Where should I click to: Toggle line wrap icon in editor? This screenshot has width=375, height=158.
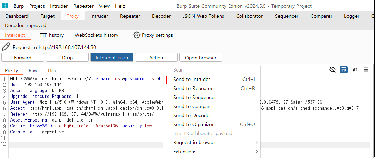pos(343,70)
